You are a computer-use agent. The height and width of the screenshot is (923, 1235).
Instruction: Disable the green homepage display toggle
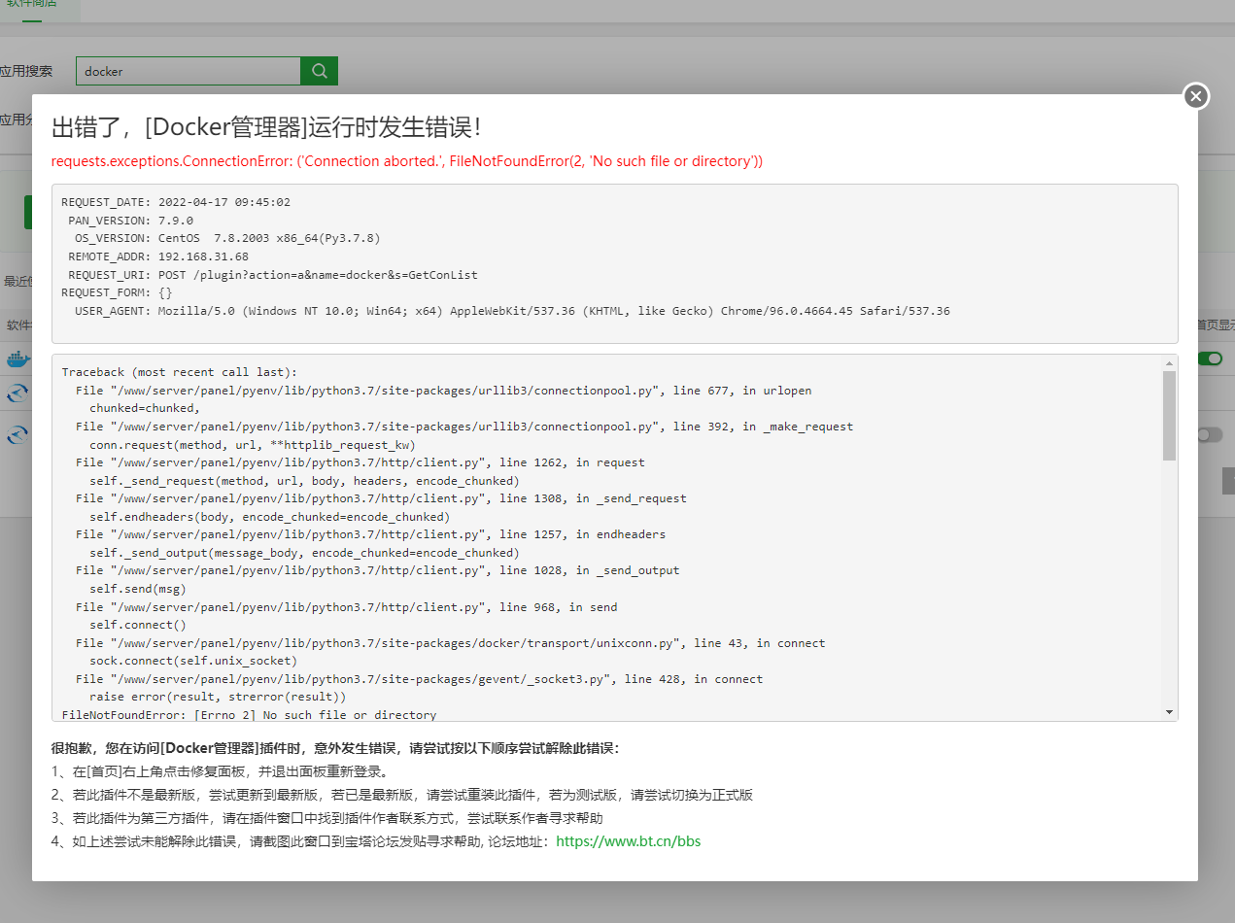pos(1210,359)
